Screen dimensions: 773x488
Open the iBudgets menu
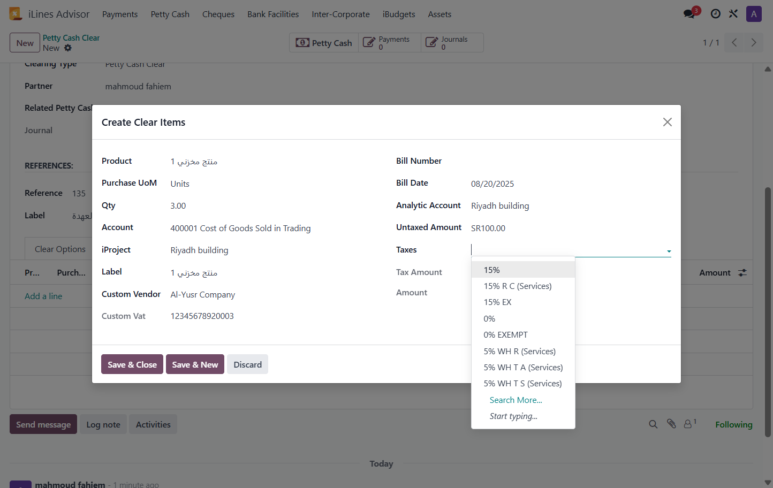[399, 14]
